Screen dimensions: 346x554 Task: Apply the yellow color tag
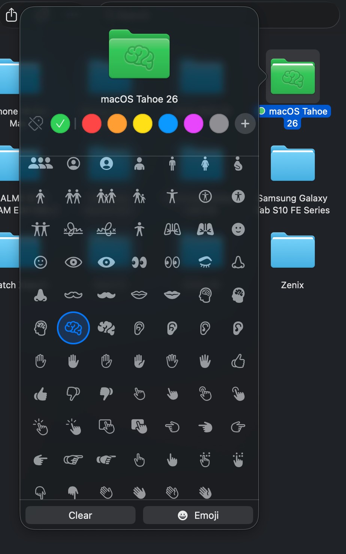click(x=143, y=124)
